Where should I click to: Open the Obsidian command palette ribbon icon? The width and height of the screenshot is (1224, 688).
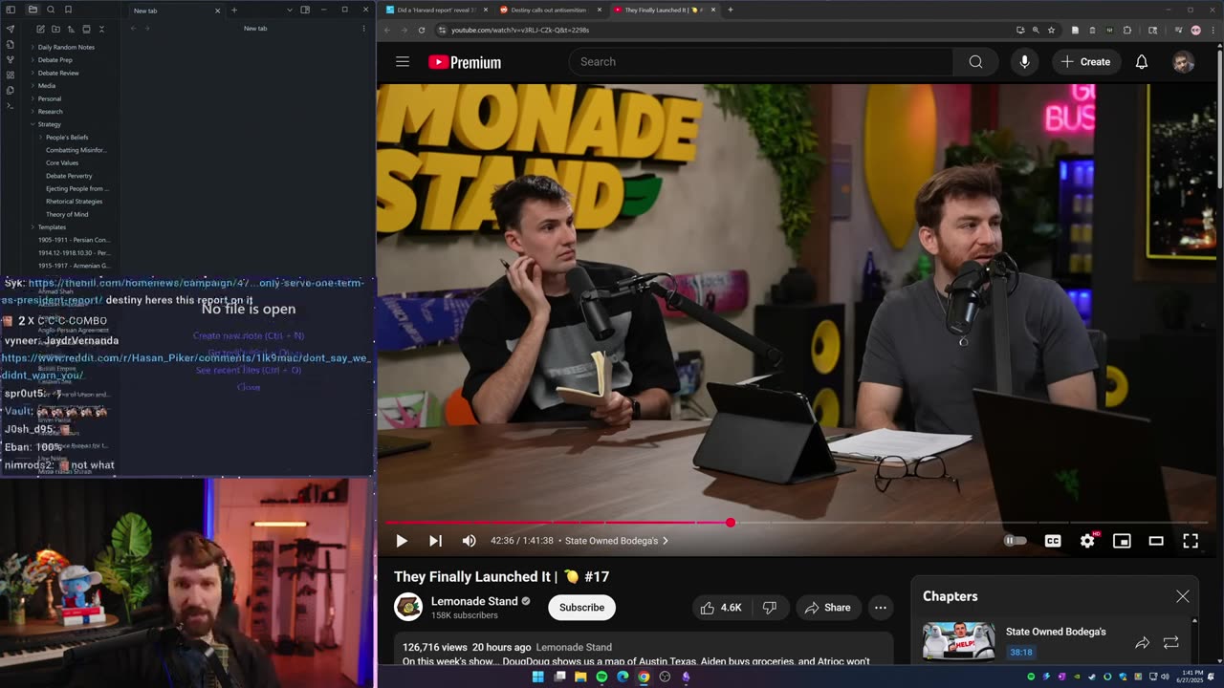pyautogui.click(x=11, y=105)
